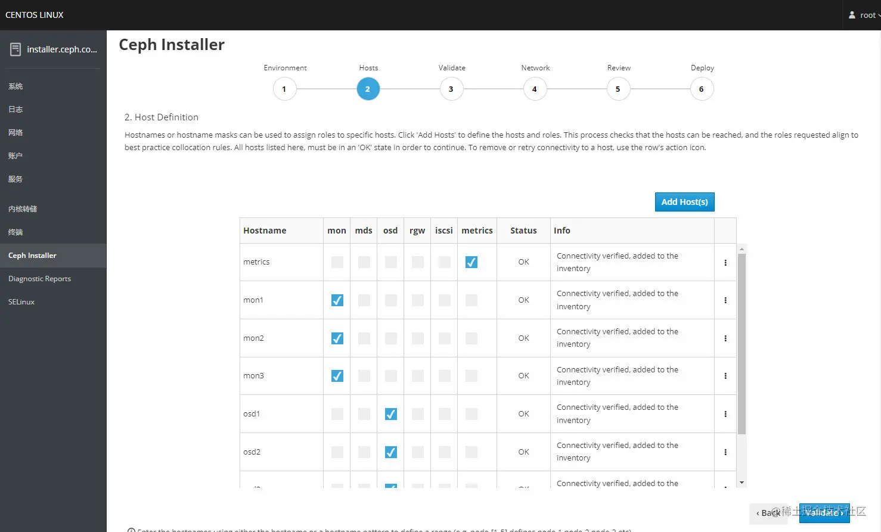Enable rgw role for osd1
Screen dimensions: 881x532
[x=418, y=414]
